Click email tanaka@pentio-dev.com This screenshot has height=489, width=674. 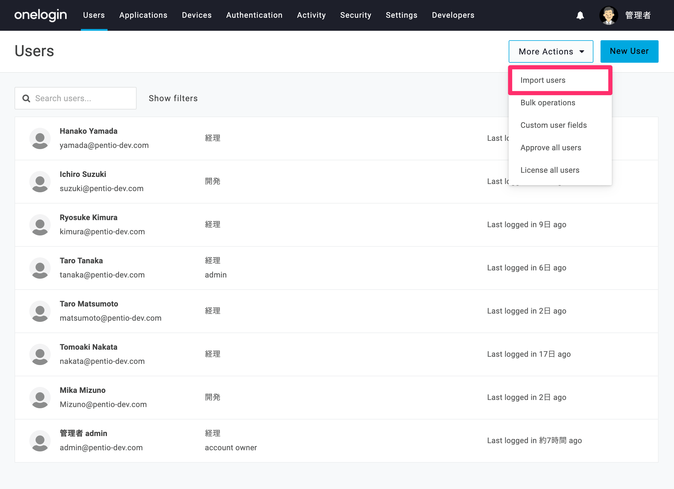[x=102, y=275]
